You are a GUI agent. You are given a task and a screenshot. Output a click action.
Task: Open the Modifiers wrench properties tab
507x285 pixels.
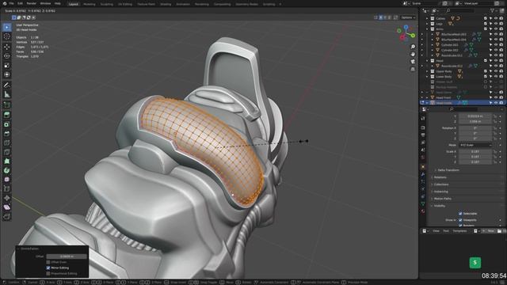(423, 174)
